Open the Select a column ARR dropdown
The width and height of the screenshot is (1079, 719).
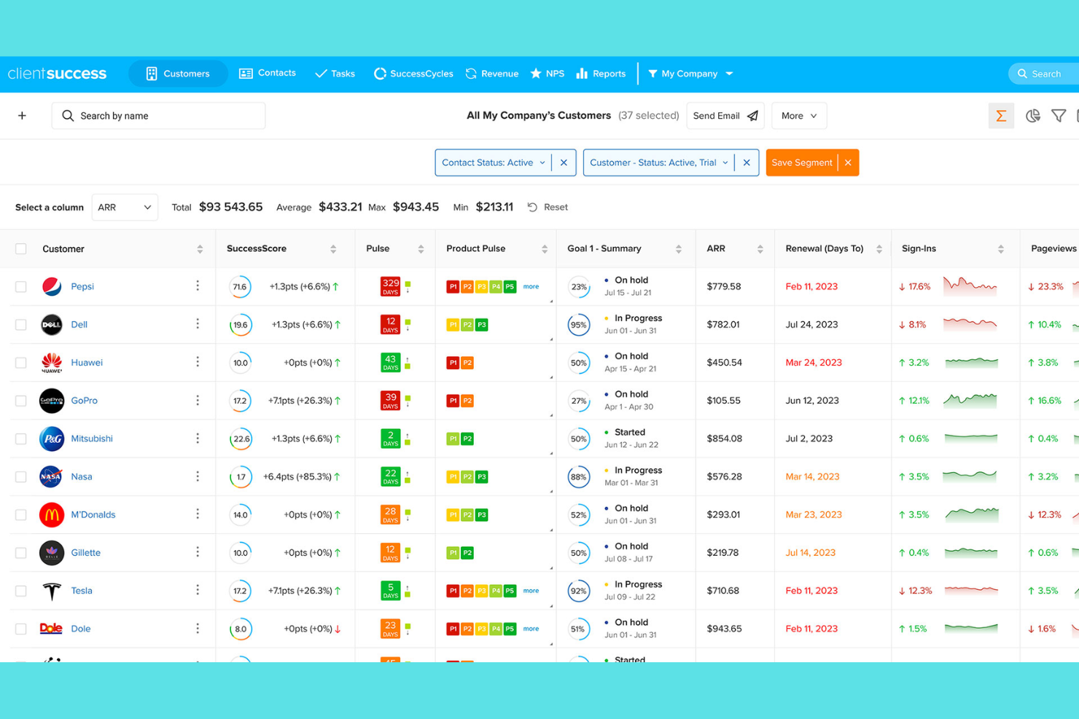pos(124,207)
